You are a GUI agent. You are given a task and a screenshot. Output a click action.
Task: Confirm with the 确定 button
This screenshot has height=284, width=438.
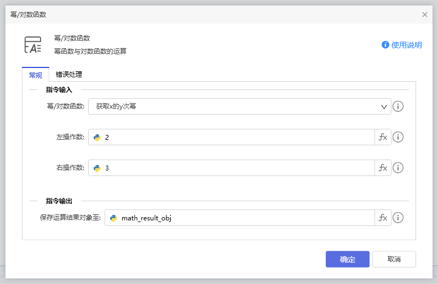347,259
